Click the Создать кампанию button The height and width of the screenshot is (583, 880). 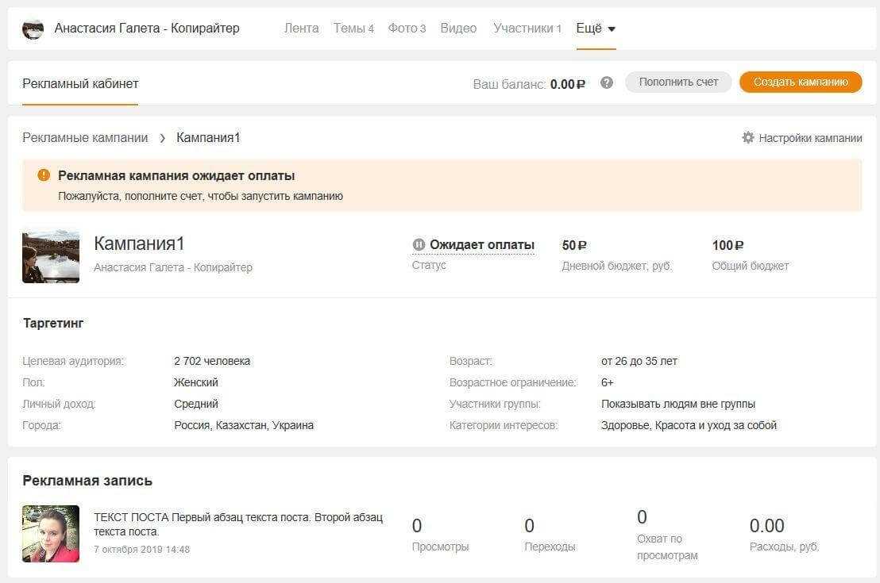point(800,82)
